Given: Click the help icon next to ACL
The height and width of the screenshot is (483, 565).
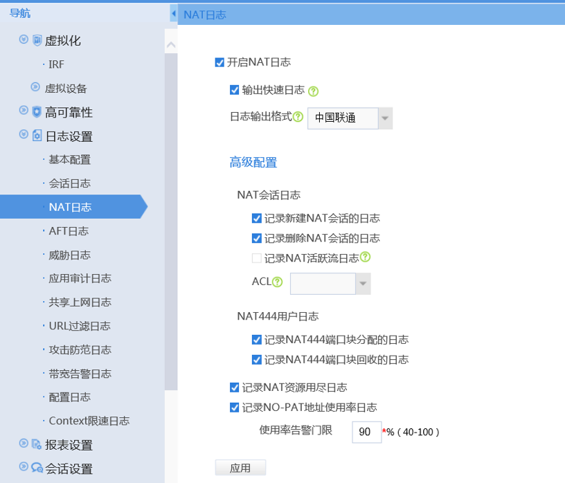Looking at the screenshot, I should click(278, 282).
